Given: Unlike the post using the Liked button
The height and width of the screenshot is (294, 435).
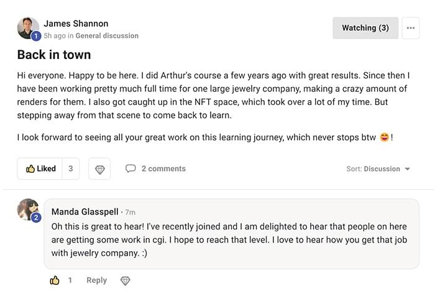Looking at the screenshot, I should coord(40,168).
